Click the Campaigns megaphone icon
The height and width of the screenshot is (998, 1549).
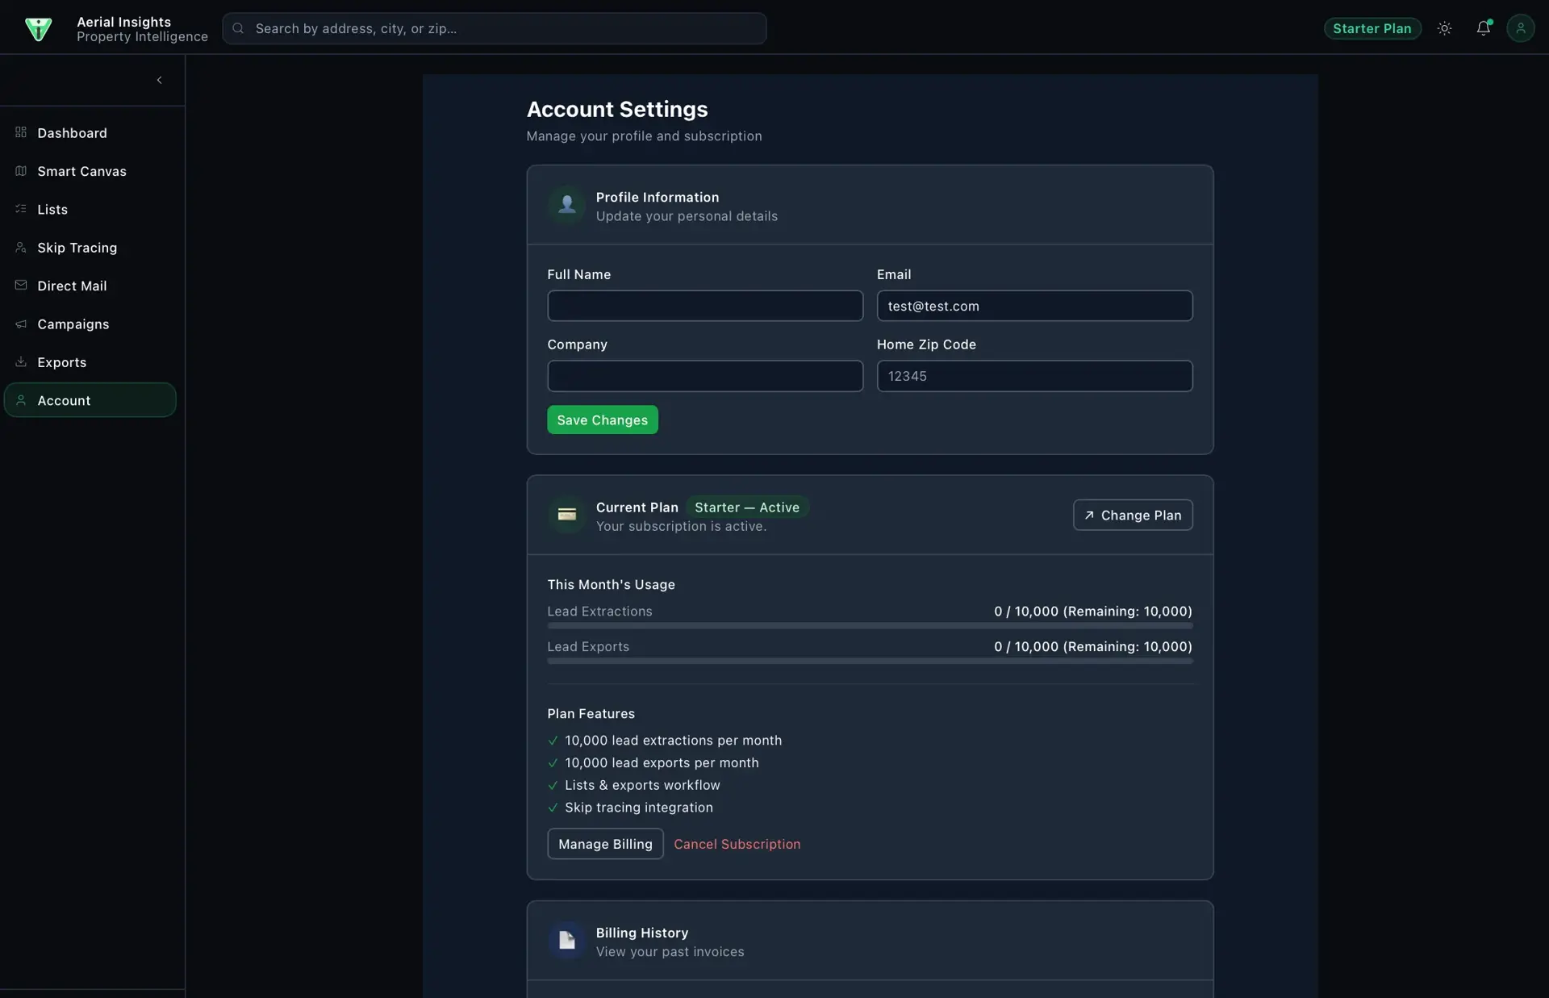click(x=21, y=324)
